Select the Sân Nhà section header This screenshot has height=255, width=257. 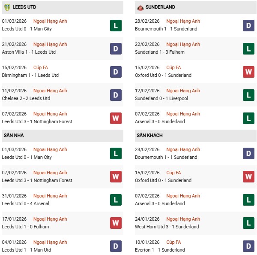pyautogui.click(x=14, y=135)
